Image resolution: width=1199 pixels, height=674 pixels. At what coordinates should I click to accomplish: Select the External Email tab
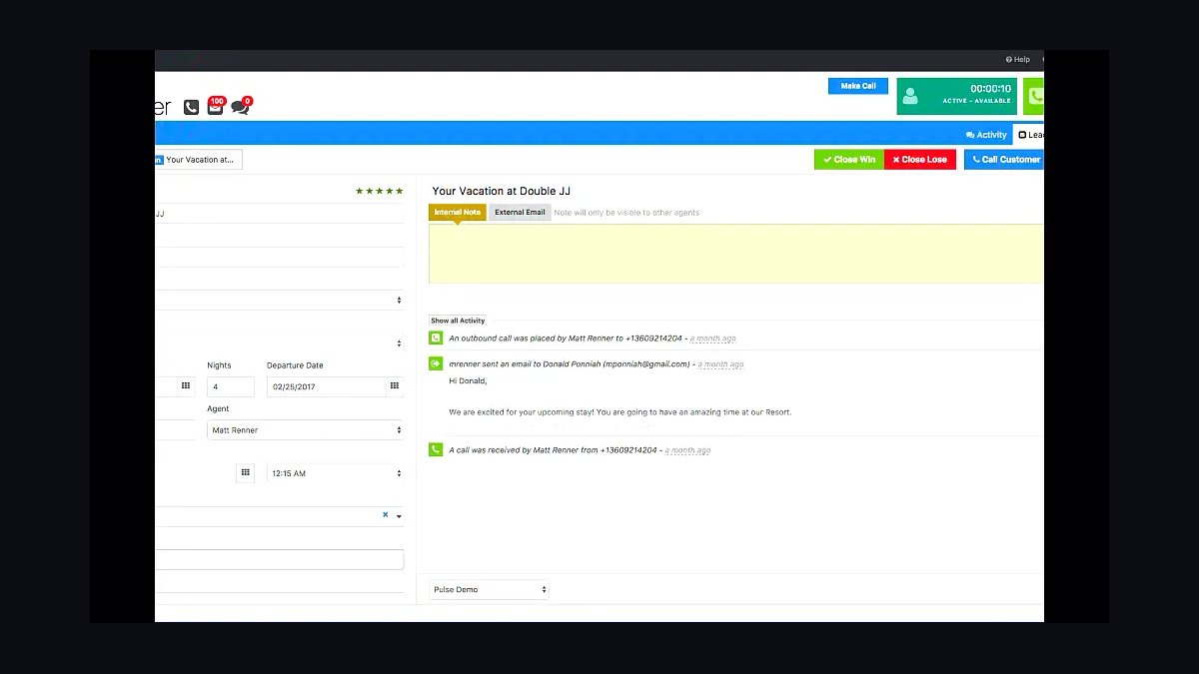[520, 212]
